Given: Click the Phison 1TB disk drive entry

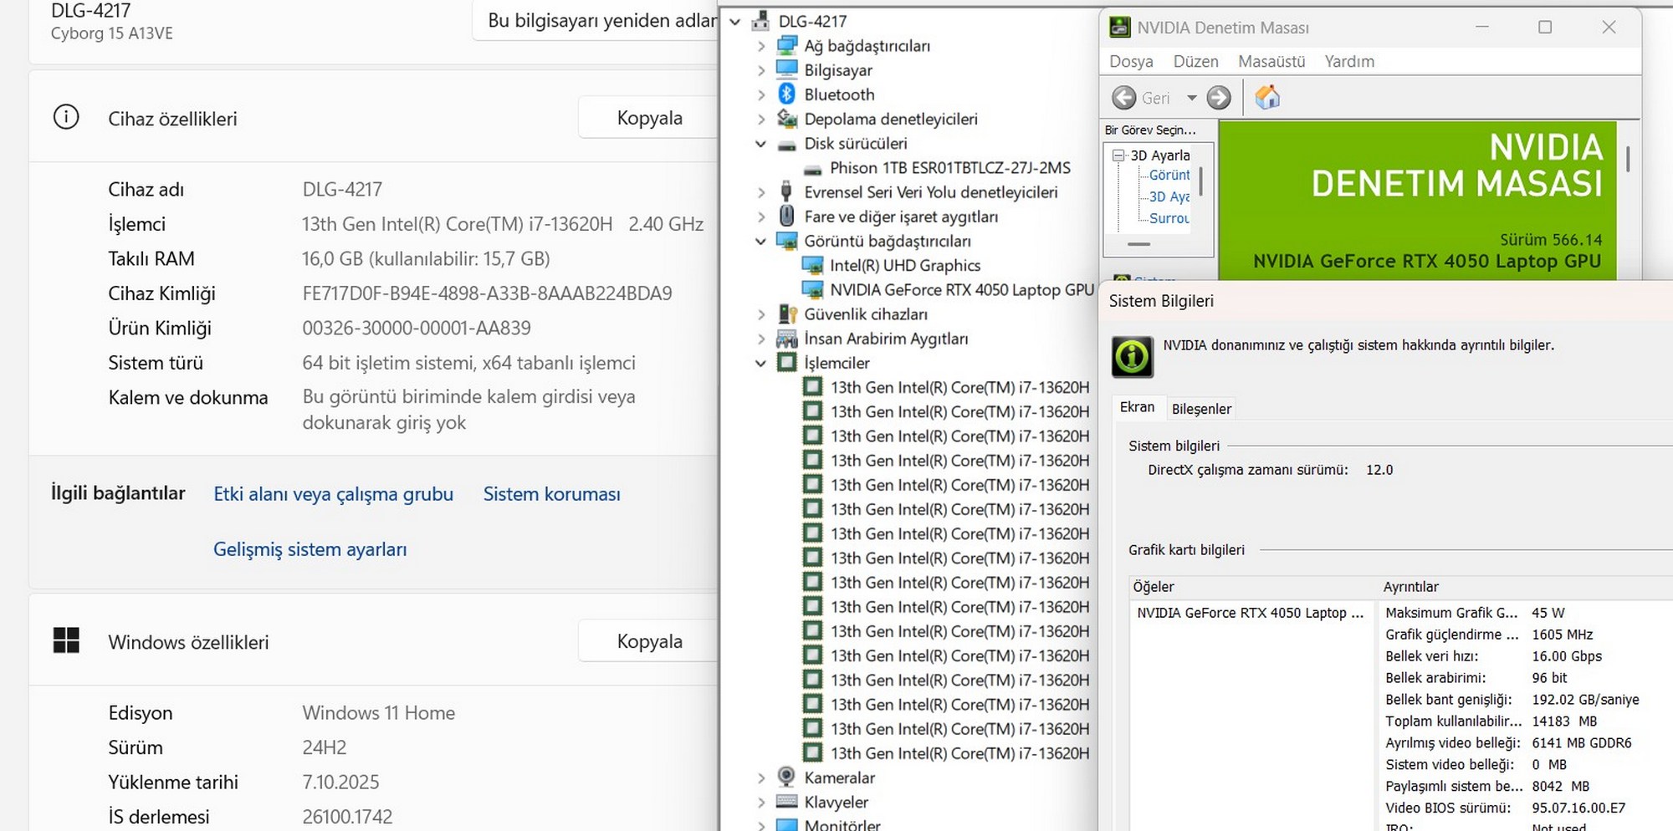Looking at the screenshot, I should click(949, 168).
